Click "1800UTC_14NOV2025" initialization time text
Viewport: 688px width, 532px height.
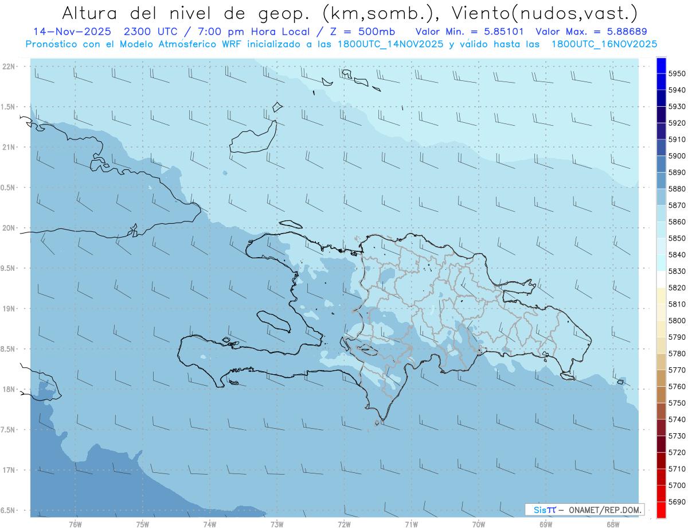(x=390, y=44)
